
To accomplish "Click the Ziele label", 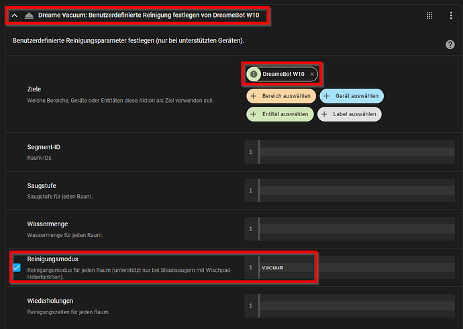I will (x=34, y=89).
